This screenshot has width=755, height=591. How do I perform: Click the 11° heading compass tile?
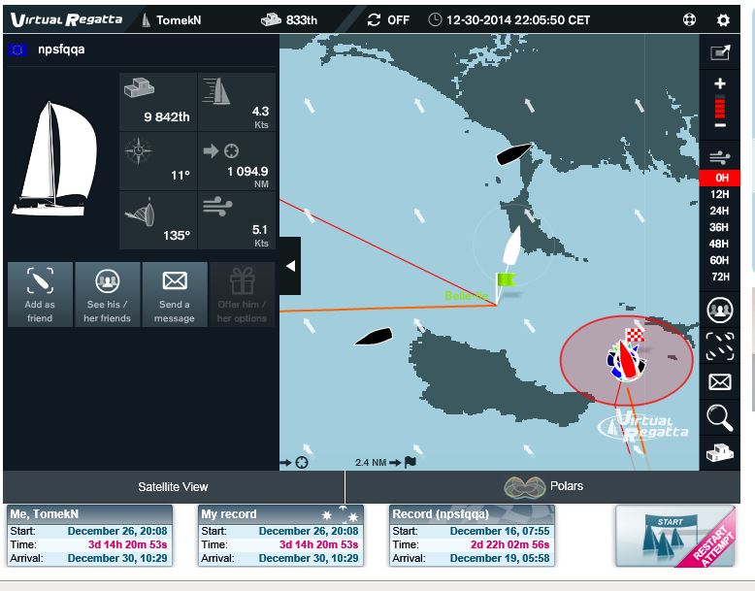[x=158, y=161]
